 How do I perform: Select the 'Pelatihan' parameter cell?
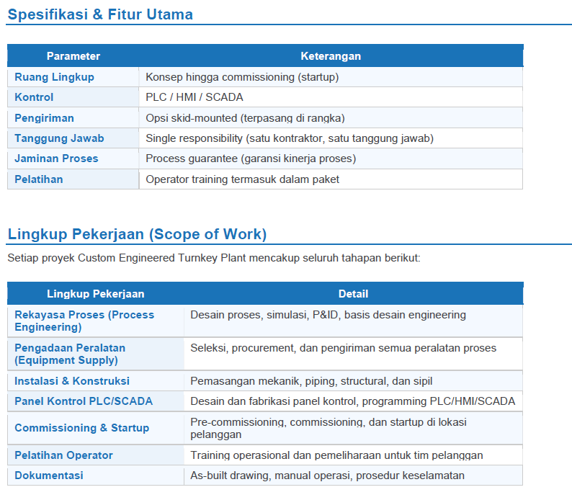coord(73,179)
